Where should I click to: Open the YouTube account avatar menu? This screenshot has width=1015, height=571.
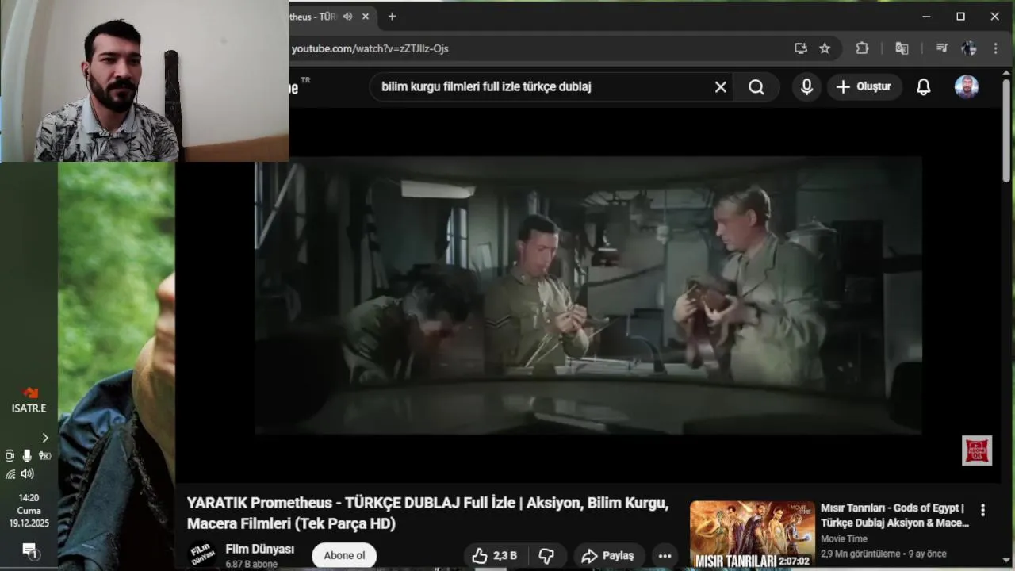pyautogui.click(x=966, y=86)
